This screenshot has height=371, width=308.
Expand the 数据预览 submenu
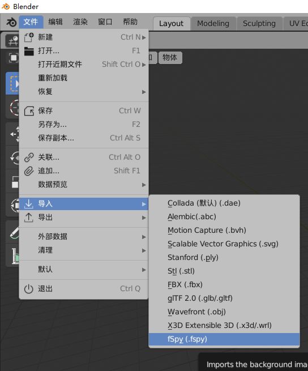coord(84,185)
